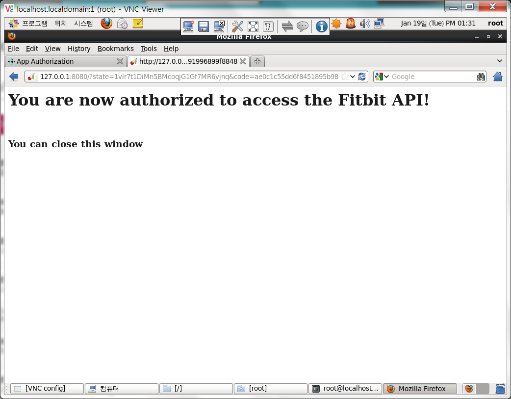Select the first workspace in the switcher
511x399 pixels.
click(469, 389)
